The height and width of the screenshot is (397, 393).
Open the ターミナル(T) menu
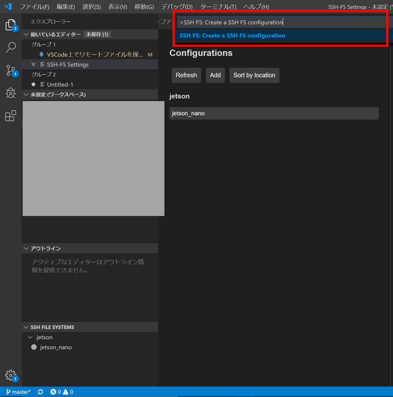[218, 7]
